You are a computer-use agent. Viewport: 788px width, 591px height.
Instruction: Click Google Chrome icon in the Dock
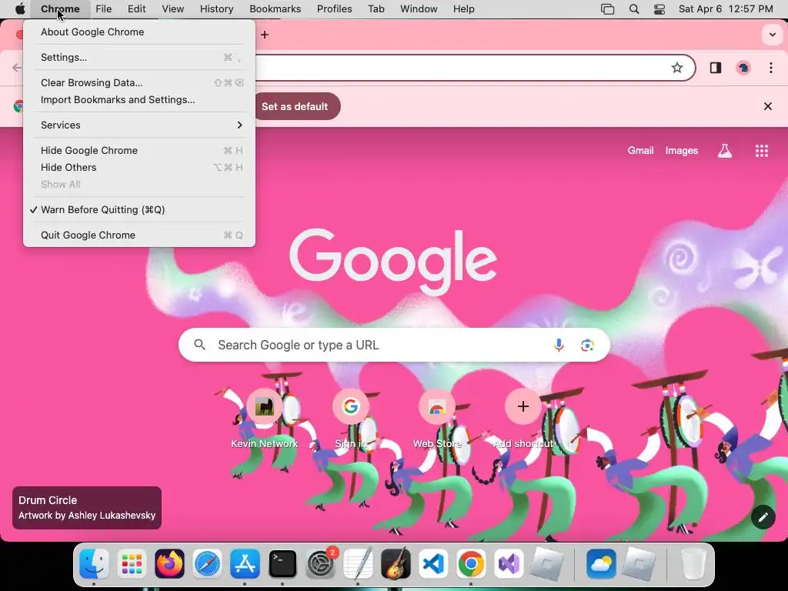point(471,563)
